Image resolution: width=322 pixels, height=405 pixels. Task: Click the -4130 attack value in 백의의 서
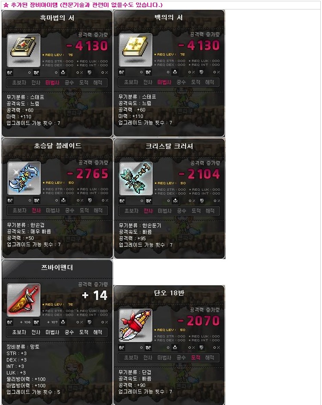click(199, 45)
